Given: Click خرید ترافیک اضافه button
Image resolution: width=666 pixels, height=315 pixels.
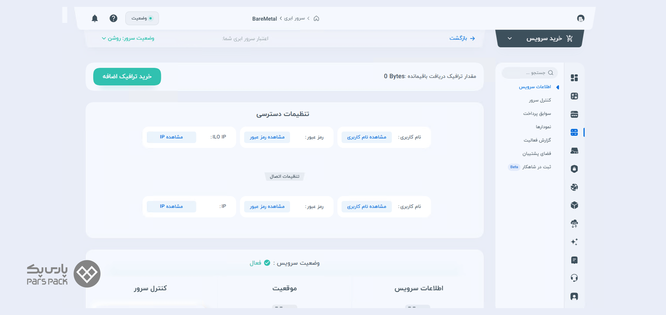Looking at the screenshot, I should tap(127, 77).
